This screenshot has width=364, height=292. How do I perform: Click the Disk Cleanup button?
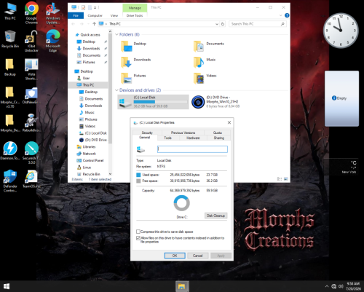pyautogui.click(x=215, y=216)
